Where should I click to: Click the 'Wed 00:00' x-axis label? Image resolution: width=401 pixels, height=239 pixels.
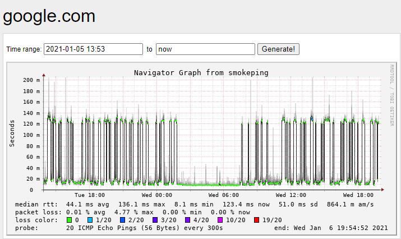[x=157, y=195]
